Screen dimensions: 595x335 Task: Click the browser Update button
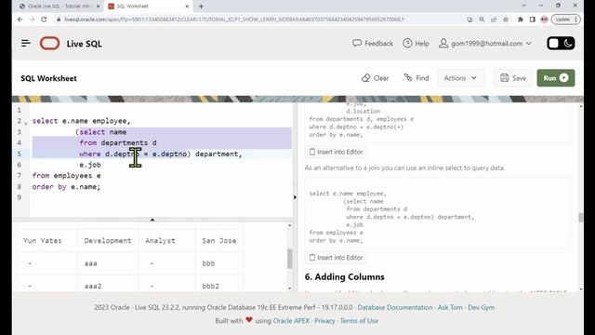tap(565, 20)
